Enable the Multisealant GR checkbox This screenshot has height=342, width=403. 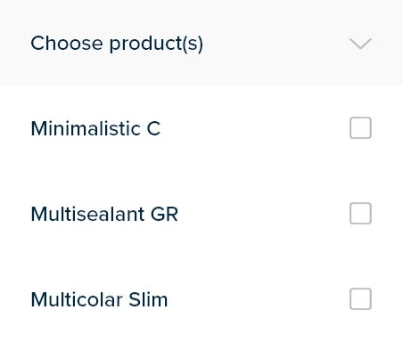tap(360, 214)
